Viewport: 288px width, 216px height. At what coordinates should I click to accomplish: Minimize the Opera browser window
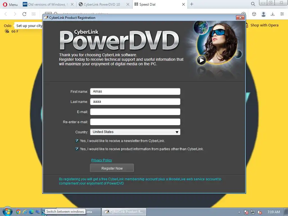[263, 3]
